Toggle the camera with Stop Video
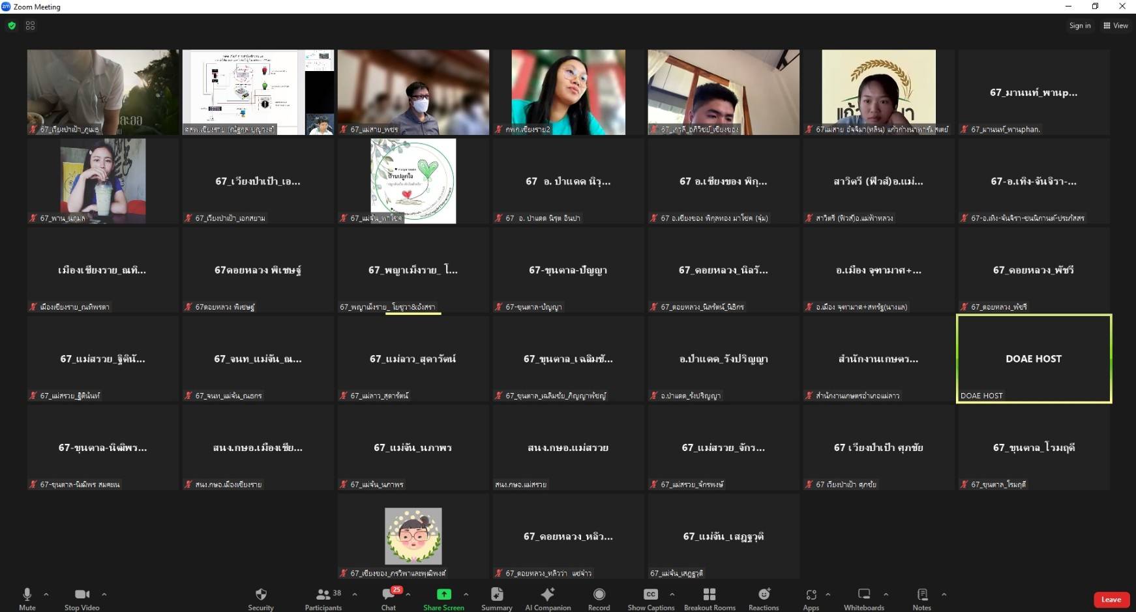The image size is (1136, 612). point(82,598)
